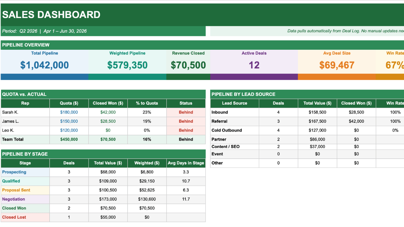Screen dimensions: 404x227
Task: Click Referral's Total Value of $167,500
Action: pyautogui.click(x=317, y=121)
